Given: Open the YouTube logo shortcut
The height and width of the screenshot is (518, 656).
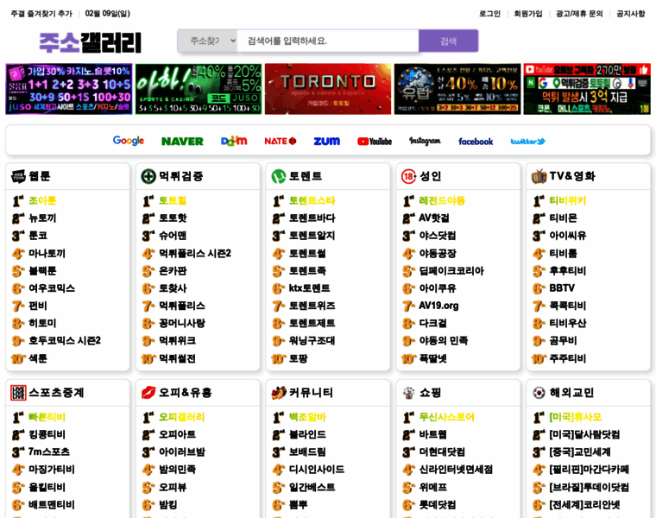Looking at the screenshot, I should pos(375,142).
